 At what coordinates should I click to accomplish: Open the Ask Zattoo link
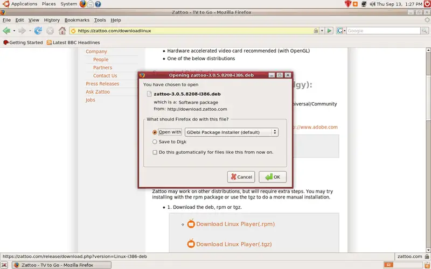[x=98, y=92]
